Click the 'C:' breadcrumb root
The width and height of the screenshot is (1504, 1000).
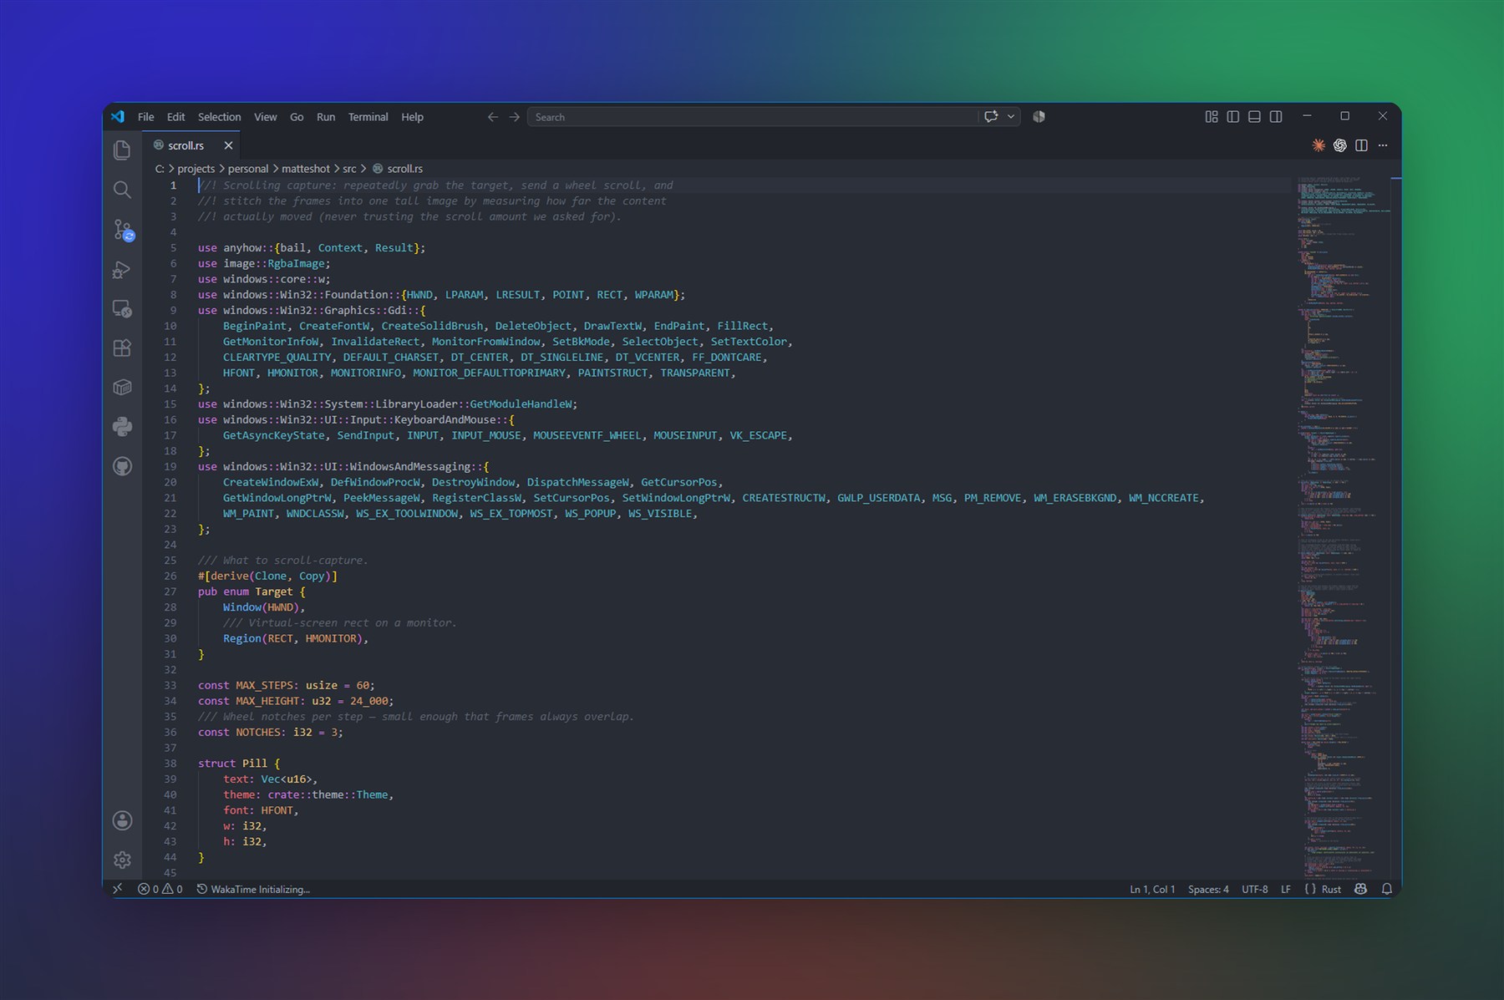pos(160,169)
